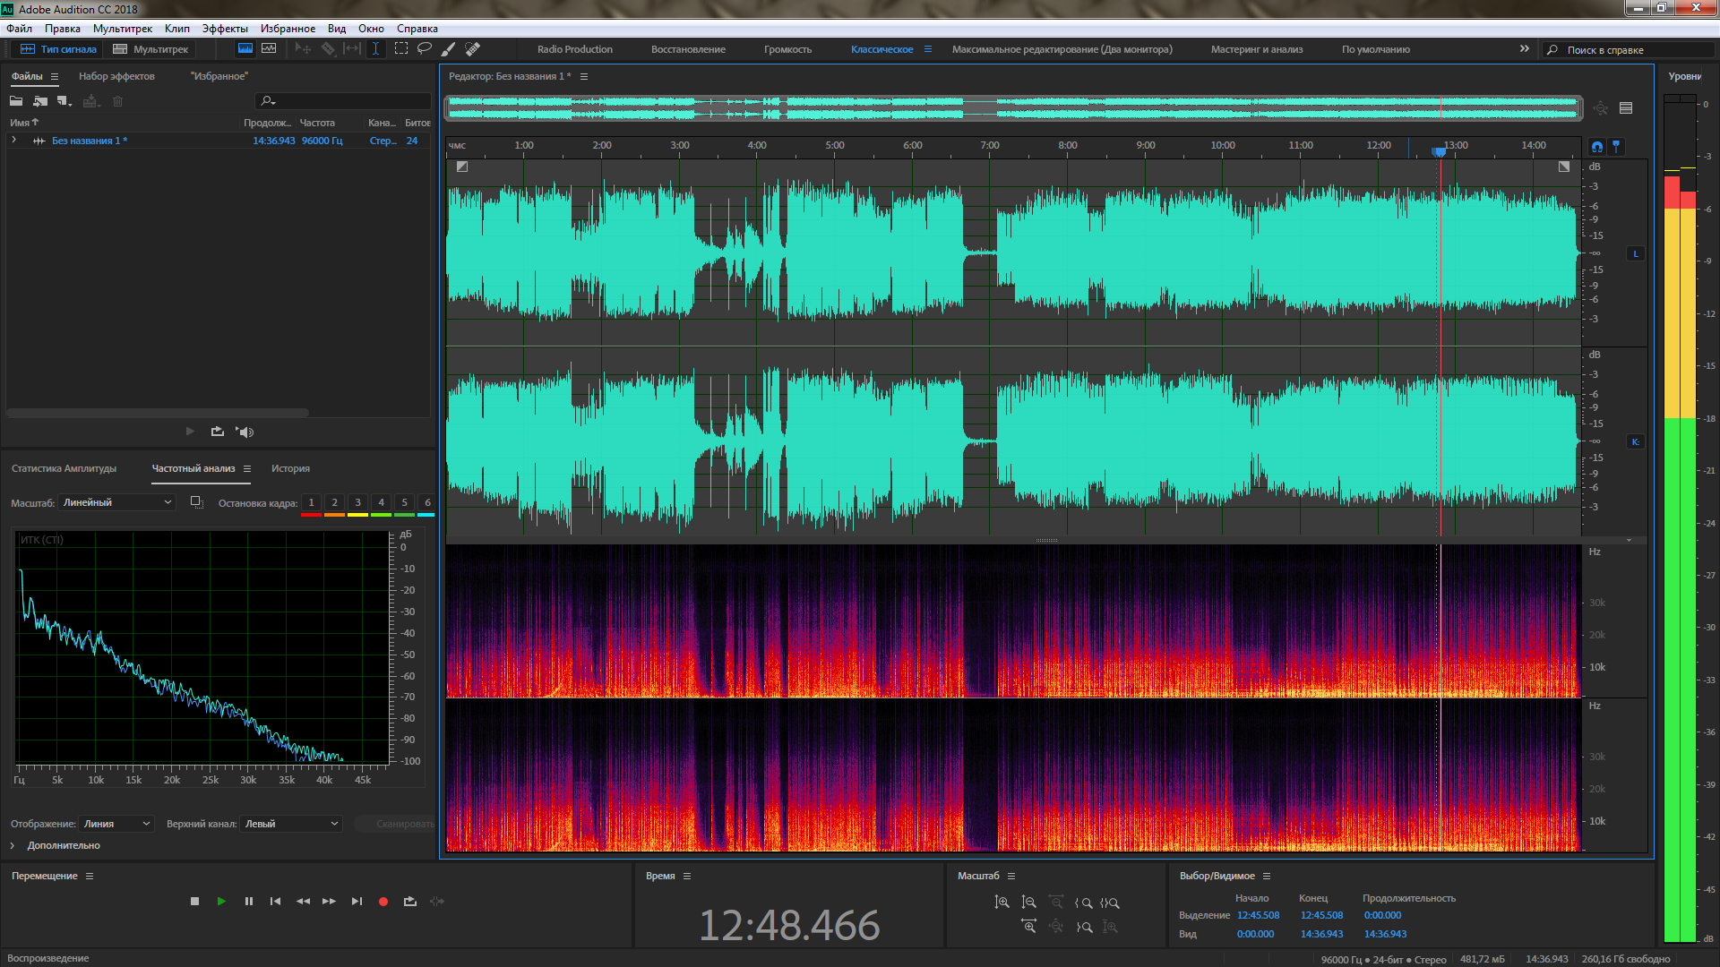Open Верхний канал Левый dropdown
Image resolution: width=1720 pixels, height=967 pixels.
(x=291, y=824)
